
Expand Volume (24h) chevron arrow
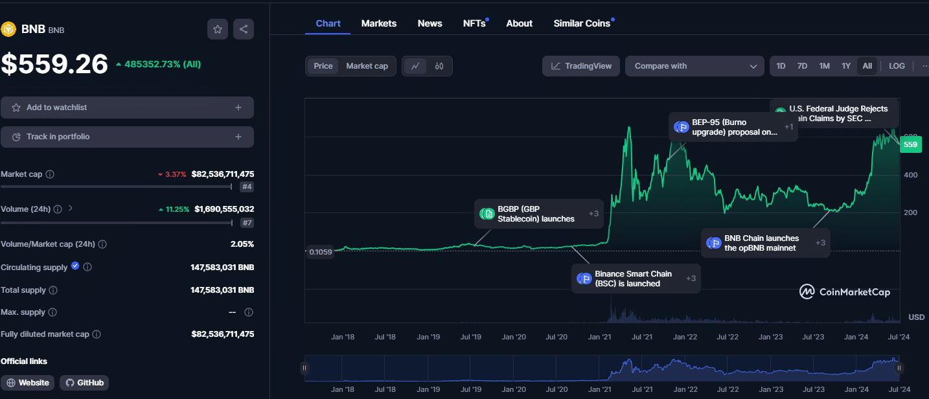[x=71, y=209]
